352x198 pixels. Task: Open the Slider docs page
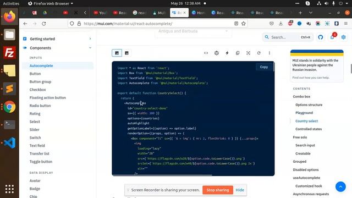(34, 130)
